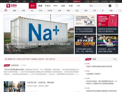Click the search magnifier button
The image size is (122, 92).
tap(110, 6)
